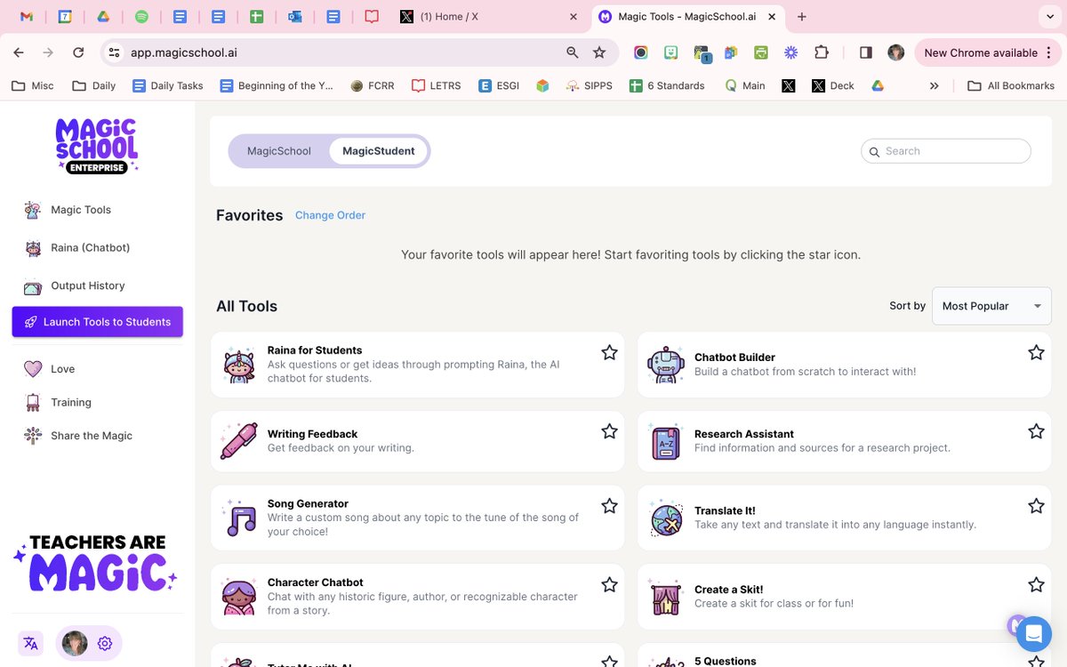
Task: Star the Research Assistant tool
Action: (1036, 431)
